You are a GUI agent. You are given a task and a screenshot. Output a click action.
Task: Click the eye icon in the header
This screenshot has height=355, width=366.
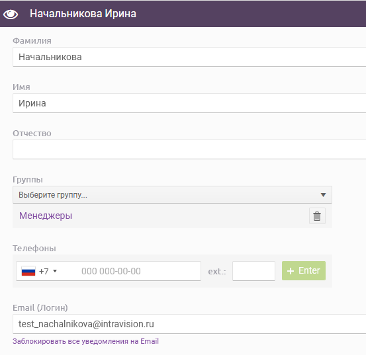pos(11,15)
